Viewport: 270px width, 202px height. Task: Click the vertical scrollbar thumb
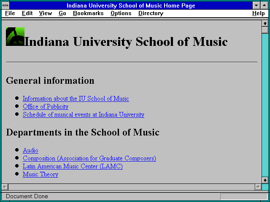265,30
